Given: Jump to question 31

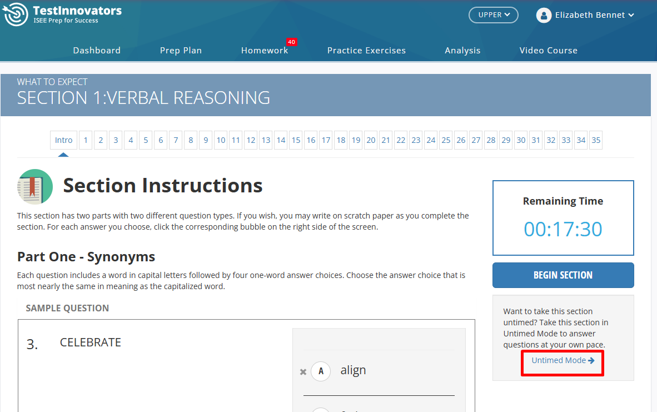Looking at the screenshot, I should (536, 140).
